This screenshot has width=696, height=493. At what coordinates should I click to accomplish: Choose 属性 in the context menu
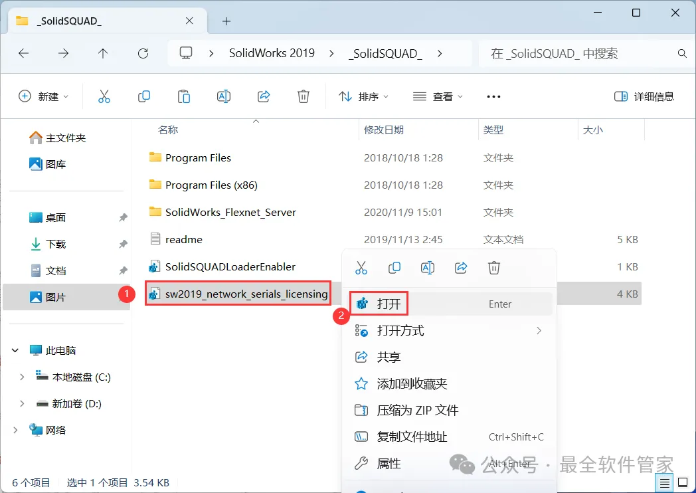click(x=449, y=464)
